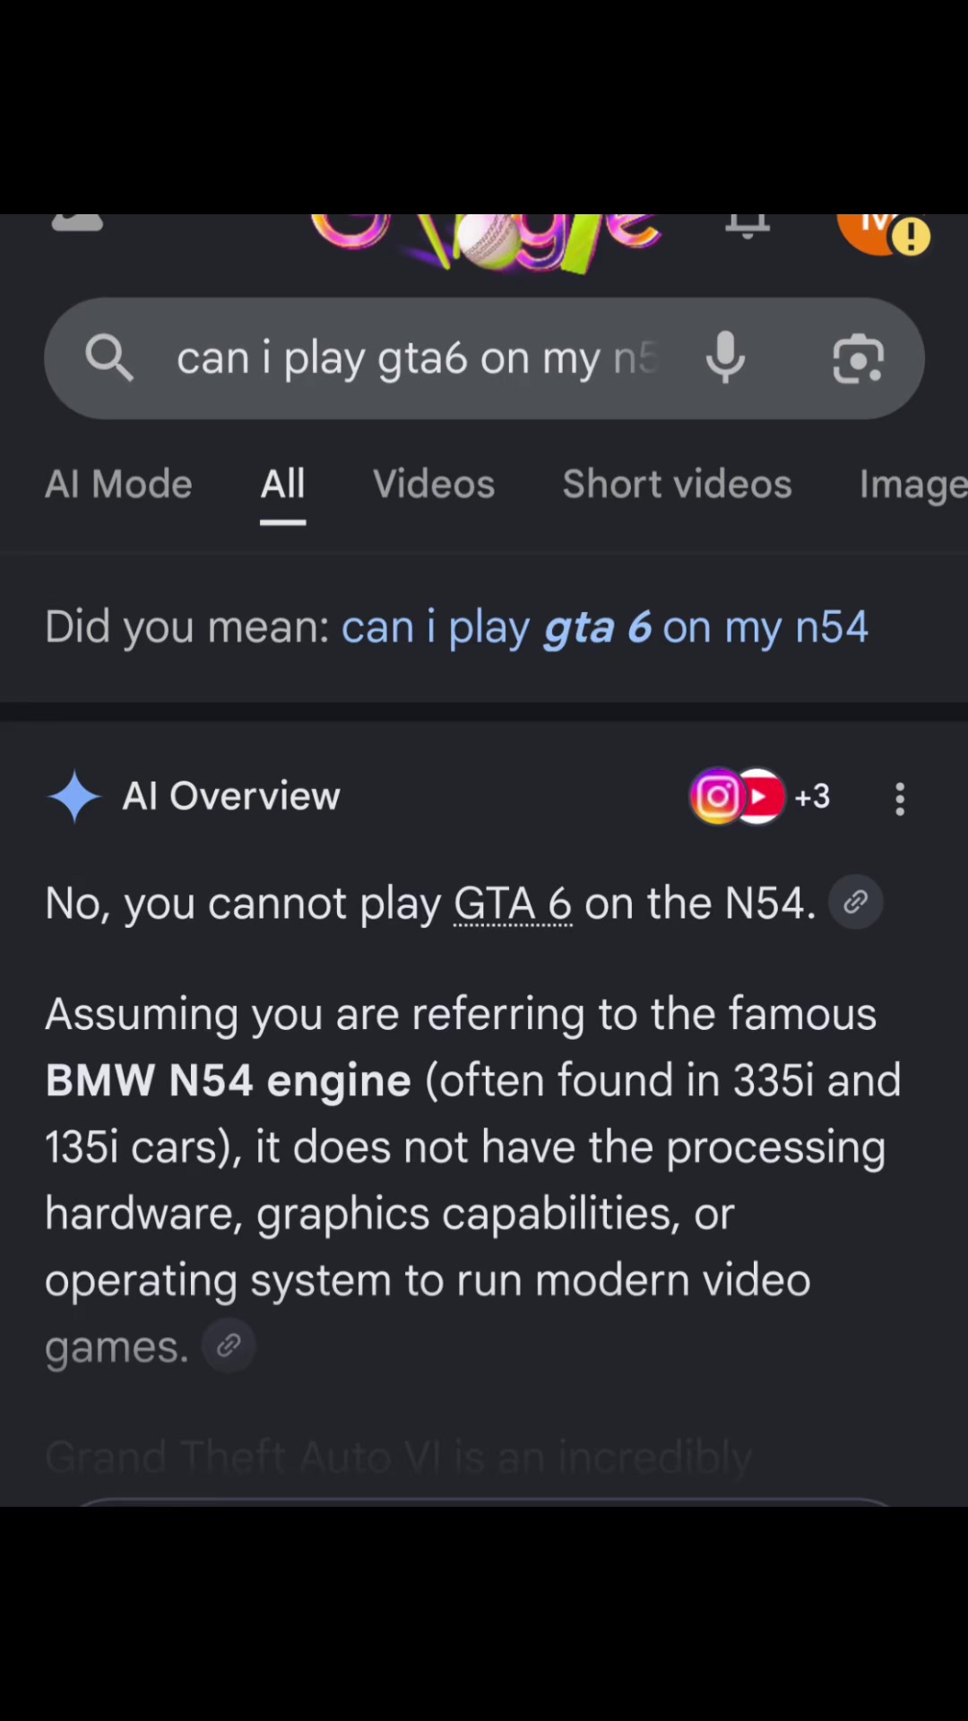The height and width of the screenshot is (1721, 968).
Task: Open the Short videos tab
Action: 678,485
